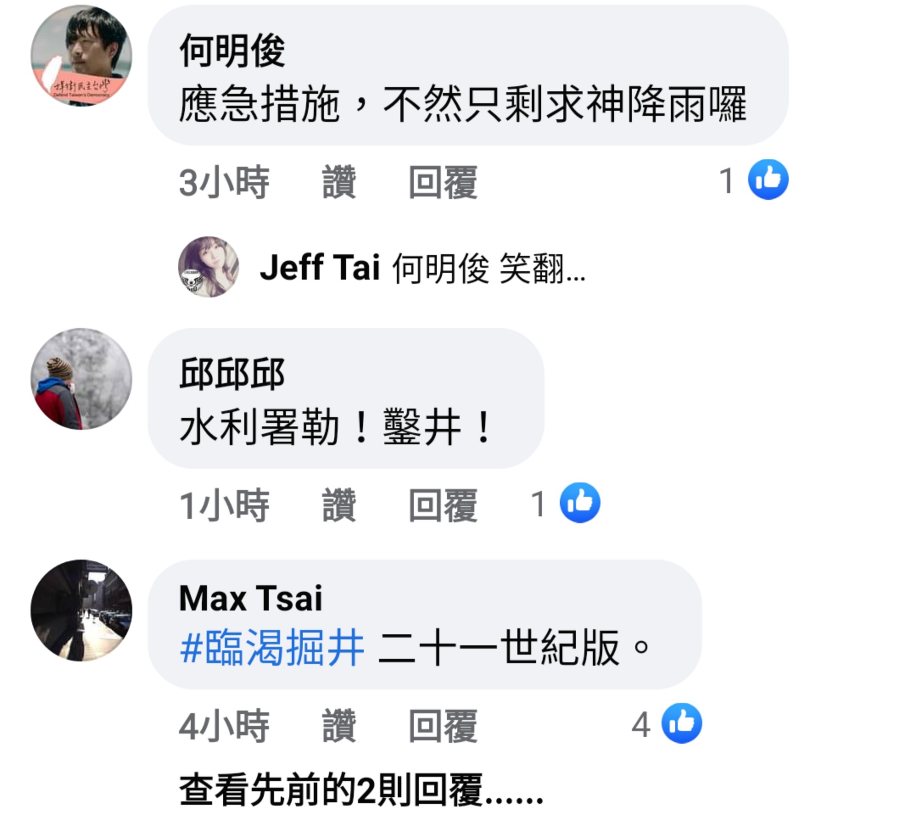
Task: Like 邱邱邱's comment with 讚
Action: (339, 505)
